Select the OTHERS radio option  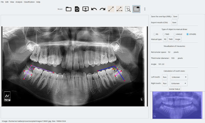[x=188, y=34]
